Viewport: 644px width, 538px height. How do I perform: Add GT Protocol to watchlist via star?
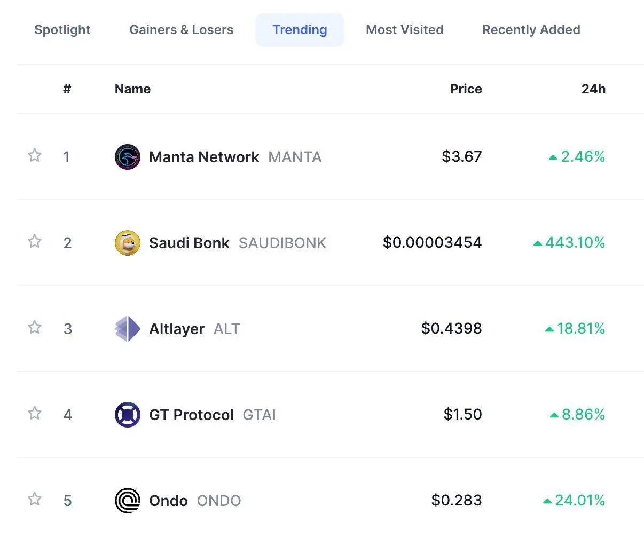[35, 413]
